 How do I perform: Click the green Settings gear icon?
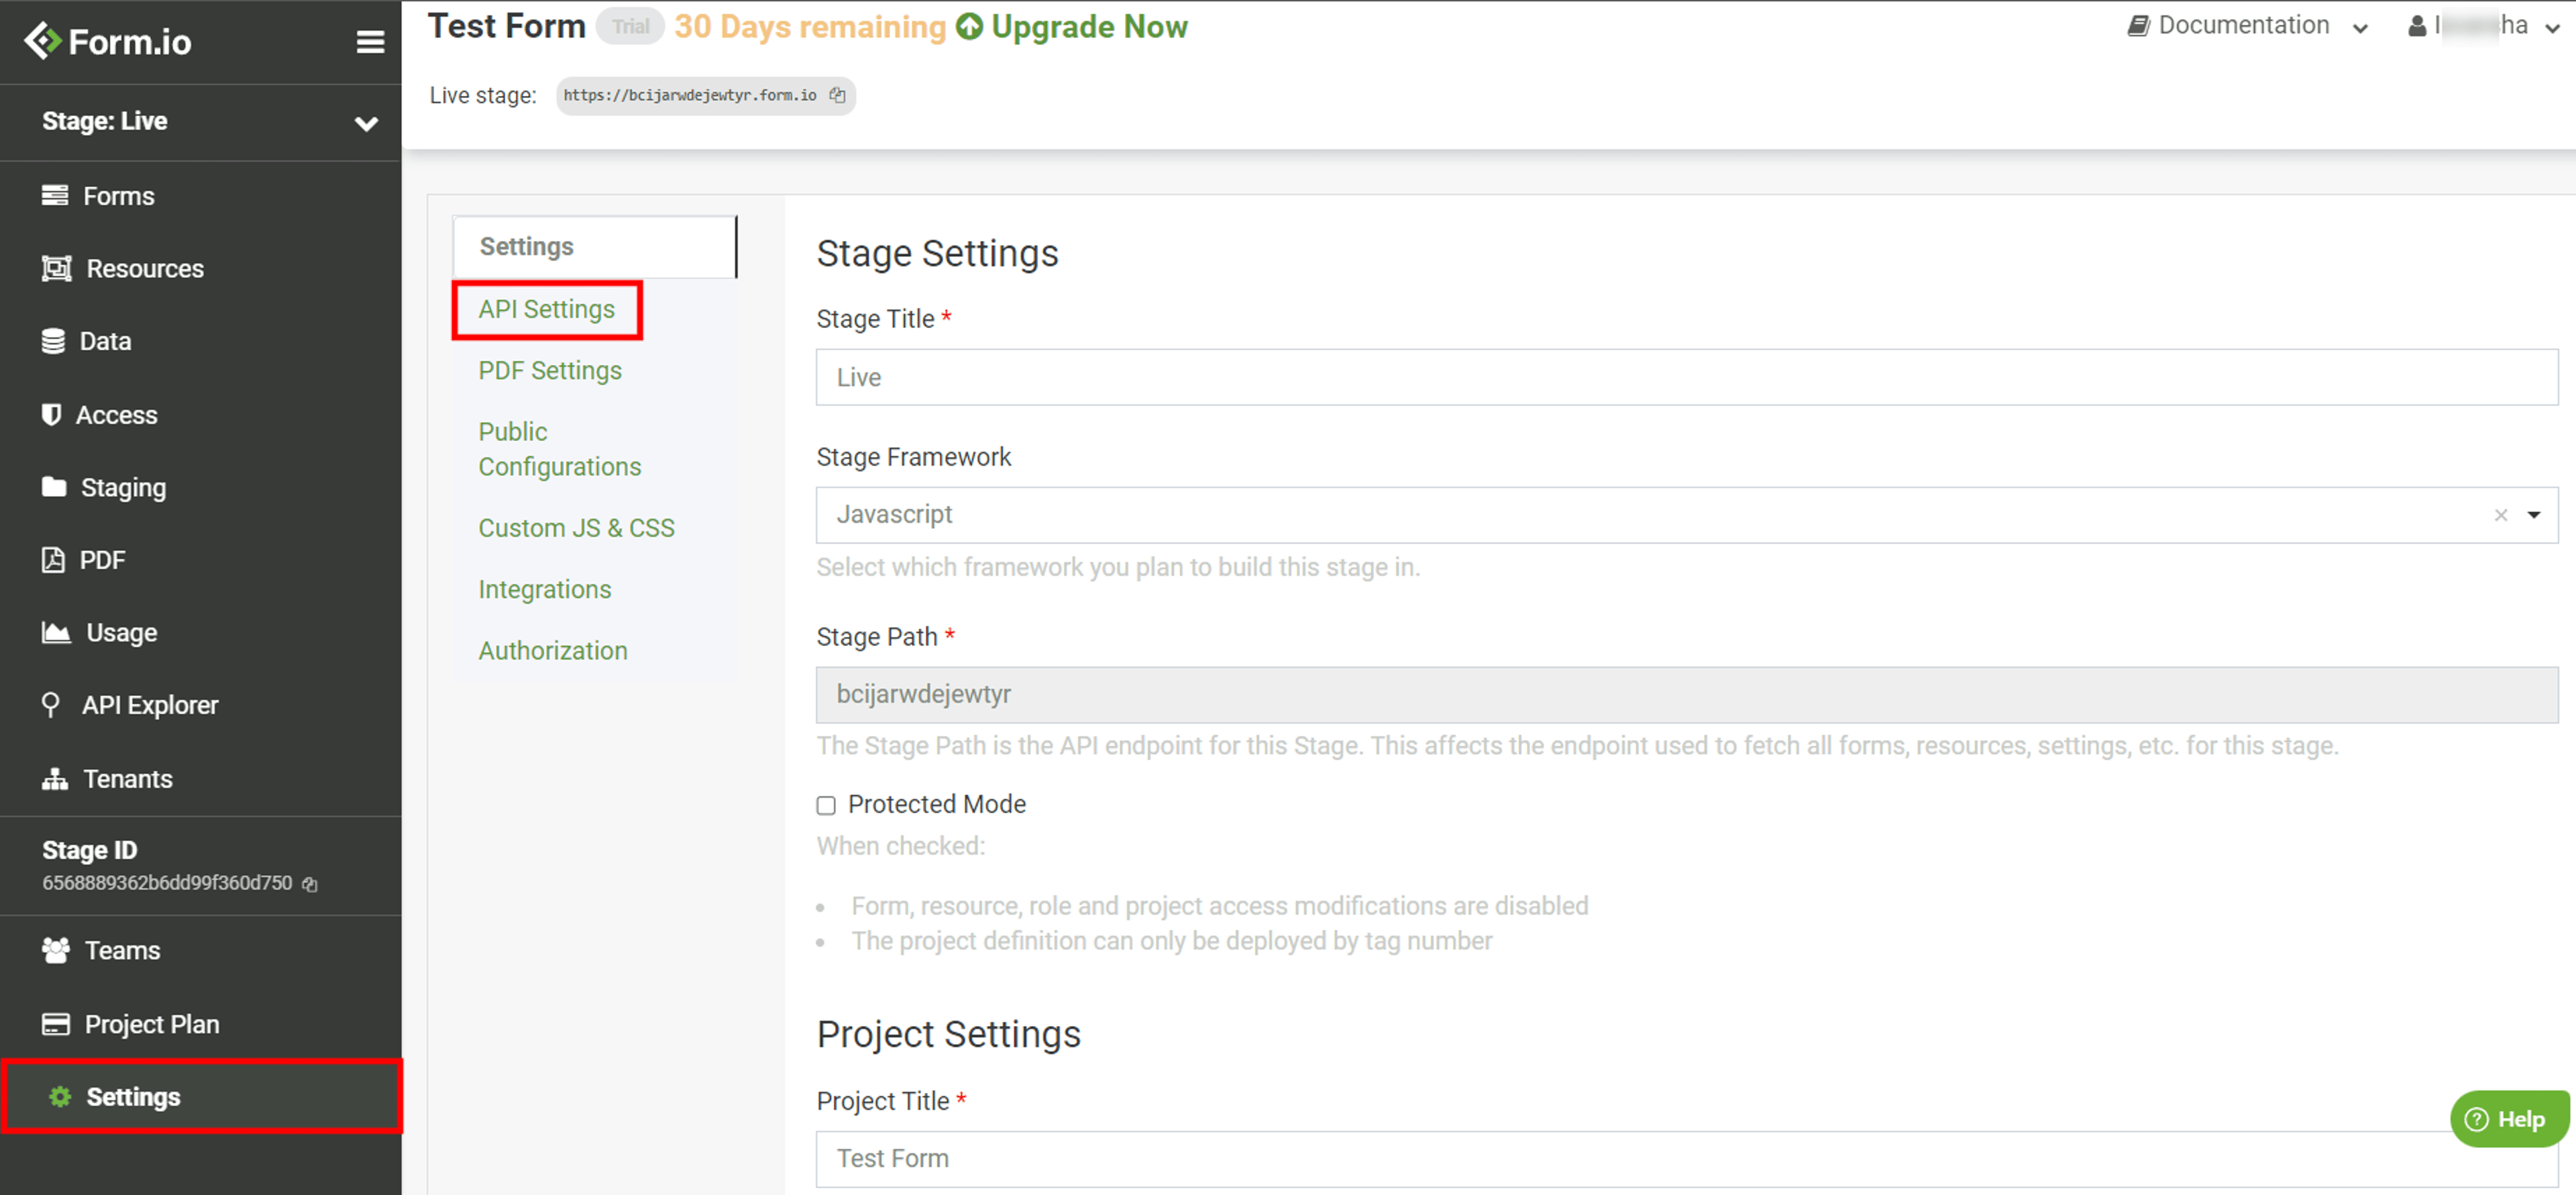pos(60,1096)
